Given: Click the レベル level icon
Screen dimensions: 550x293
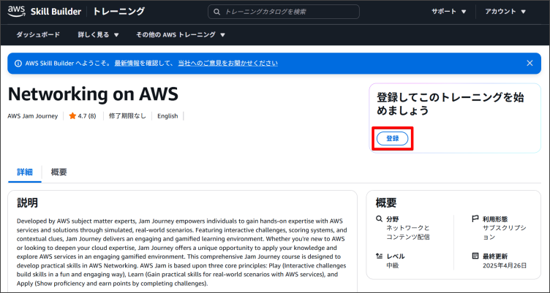Looking at the screenshot, I should [377, 256].
